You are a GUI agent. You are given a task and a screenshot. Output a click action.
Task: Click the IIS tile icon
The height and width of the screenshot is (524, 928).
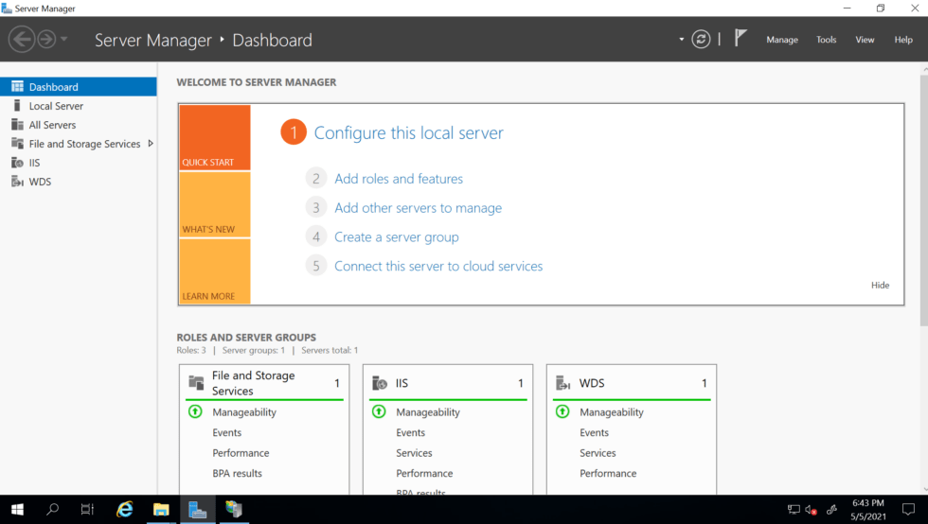pyautogui.click(x=380, y=383)
